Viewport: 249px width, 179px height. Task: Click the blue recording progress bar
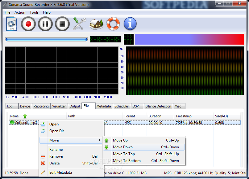[46, 39]
